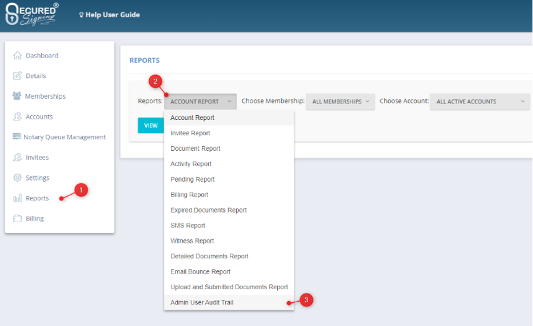This screenshot has height=326, width=533.
Task: Select Email Bounce Report option
Action: 201,272
